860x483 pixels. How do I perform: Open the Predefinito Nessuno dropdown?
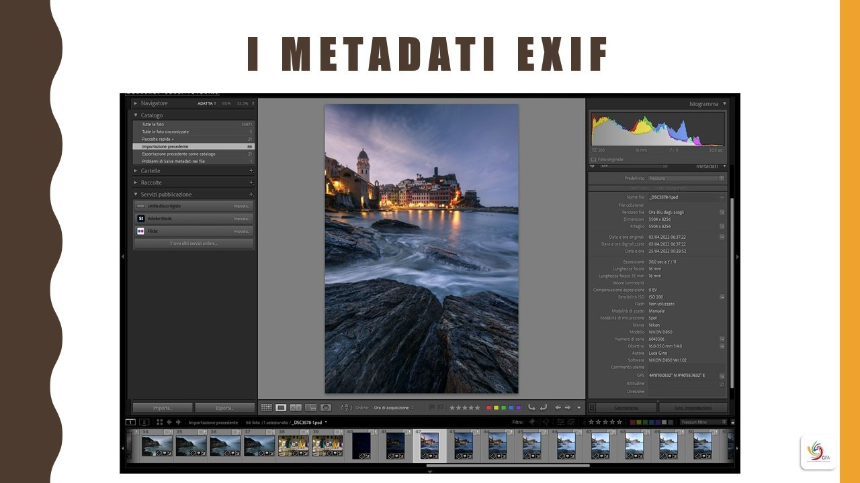click(685, 178)
